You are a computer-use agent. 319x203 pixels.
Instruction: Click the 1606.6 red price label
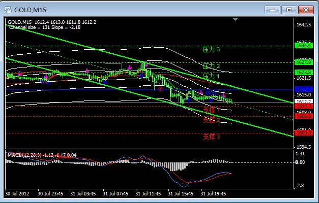tap(303, 116)
